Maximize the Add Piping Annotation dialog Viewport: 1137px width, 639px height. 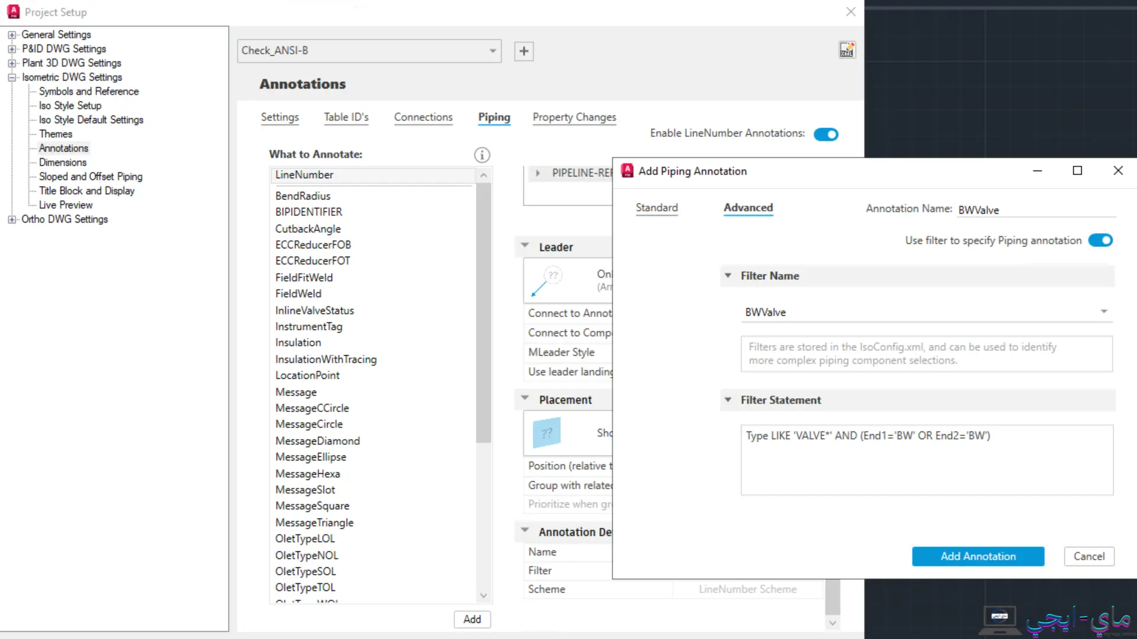click(1077, 171)
